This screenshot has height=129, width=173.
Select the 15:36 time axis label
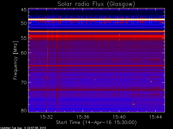pyautogui.click(x=83, y=117)
